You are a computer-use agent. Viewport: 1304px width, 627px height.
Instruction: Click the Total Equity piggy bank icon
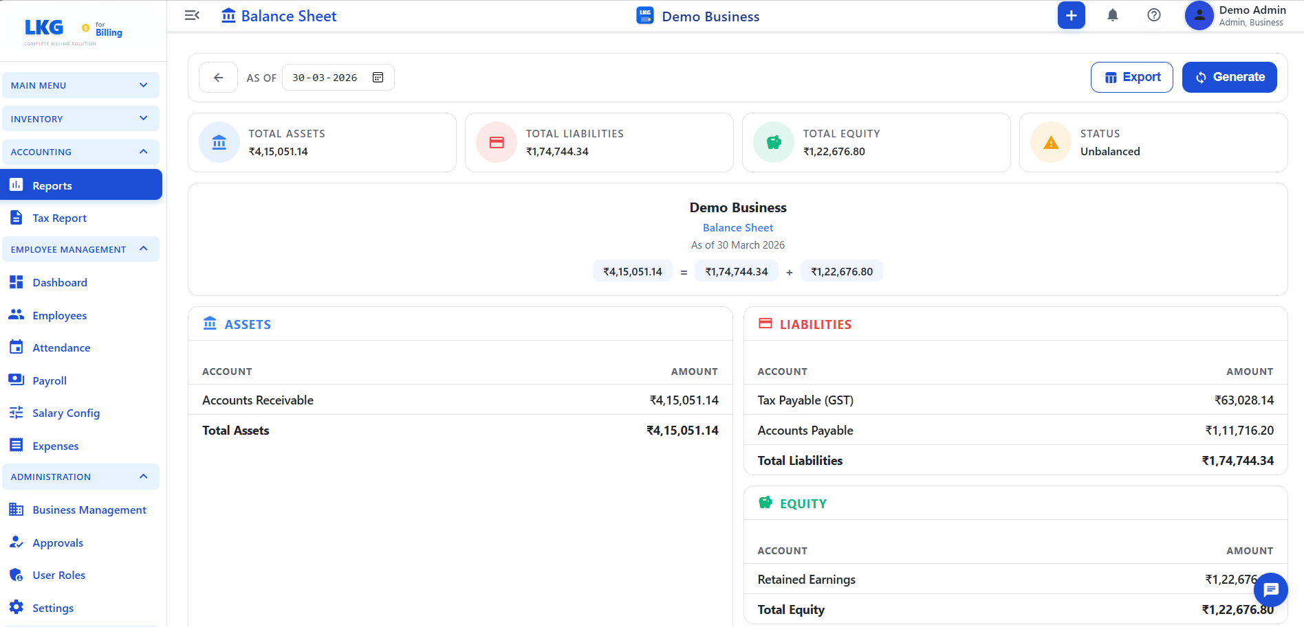point(774,142)
